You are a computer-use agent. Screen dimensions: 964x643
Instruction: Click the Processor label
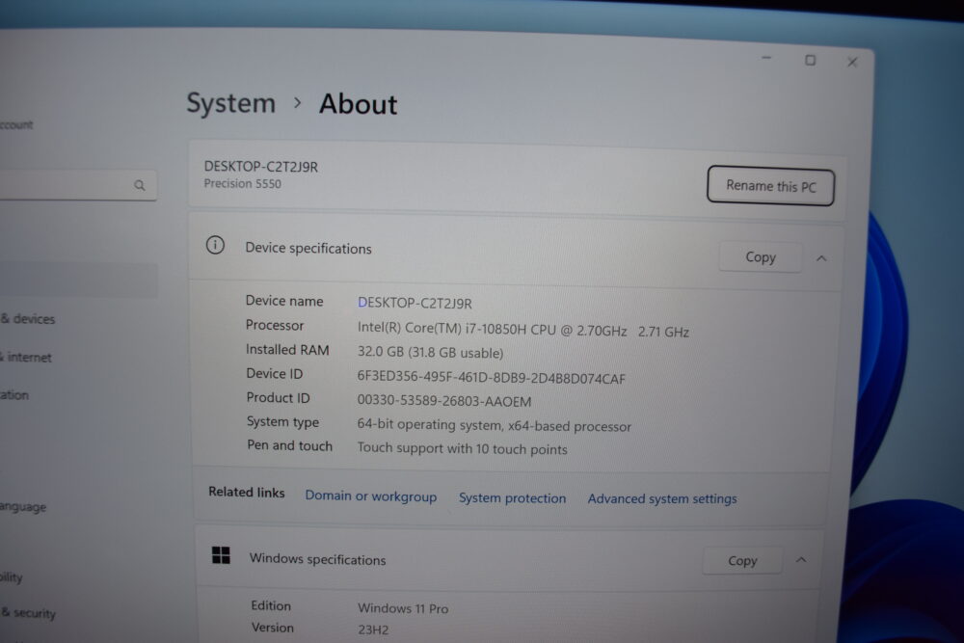click(275, 325)
